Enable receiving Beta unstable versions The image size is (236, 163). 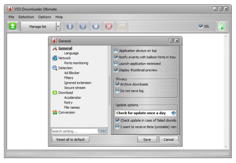point(117,127)
